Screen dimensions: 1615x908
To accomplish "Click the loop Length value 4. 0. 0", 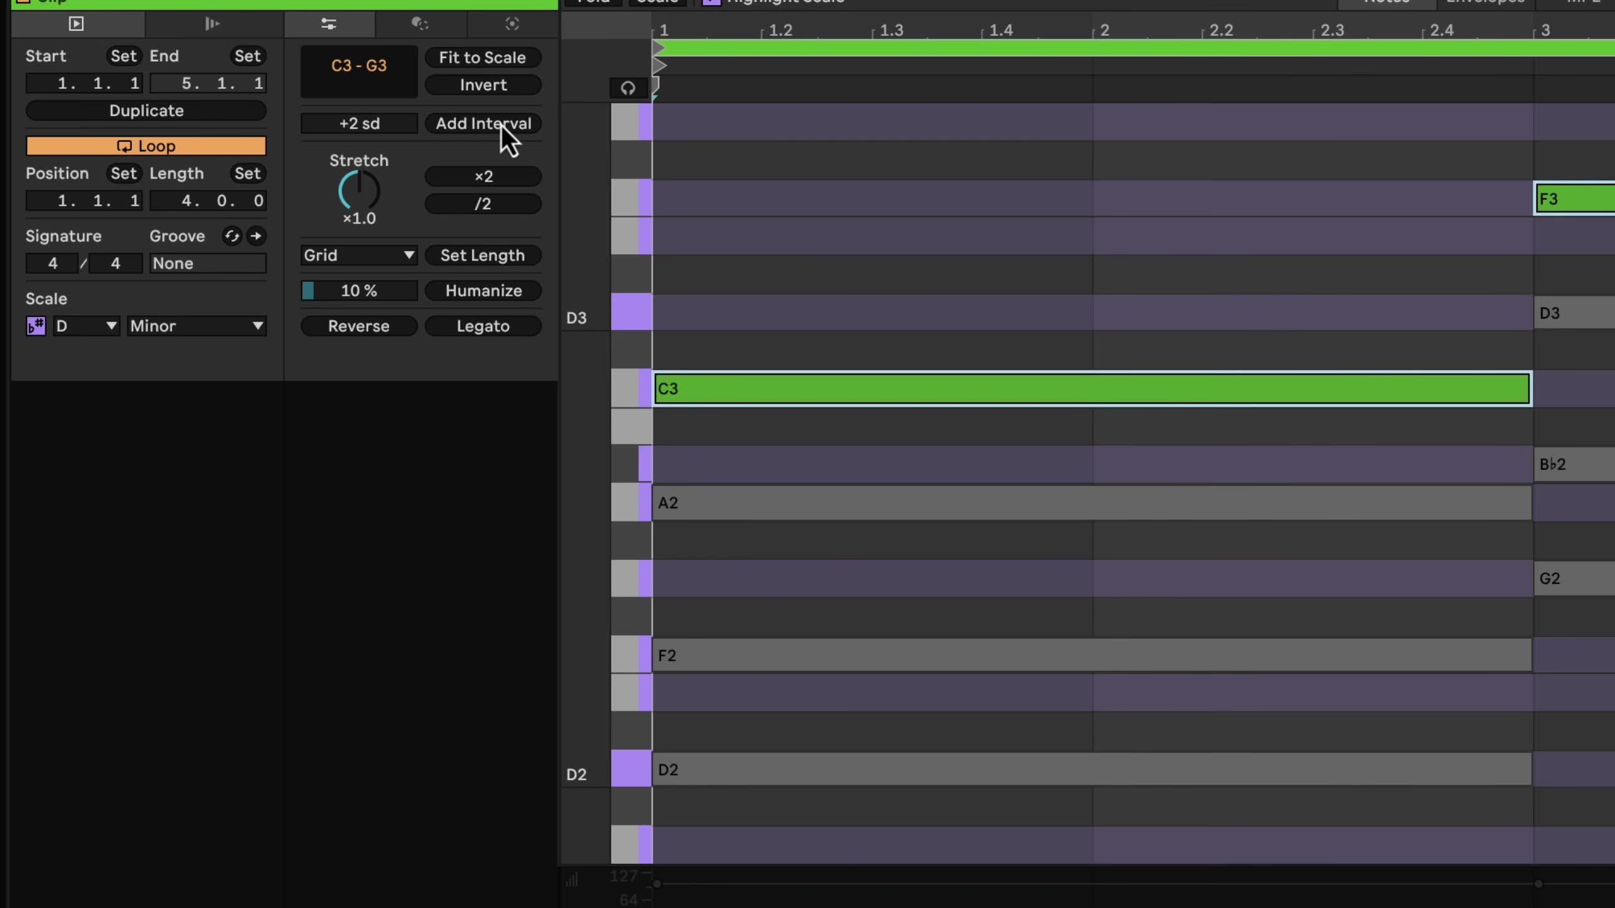I will tap(208, 201).
